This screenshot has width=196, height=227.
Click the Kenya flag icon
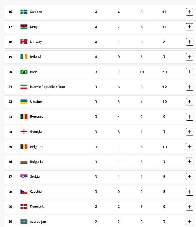24,27
